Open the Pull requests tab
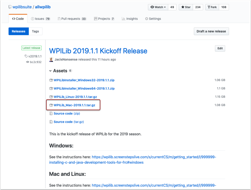 [72, 19]
